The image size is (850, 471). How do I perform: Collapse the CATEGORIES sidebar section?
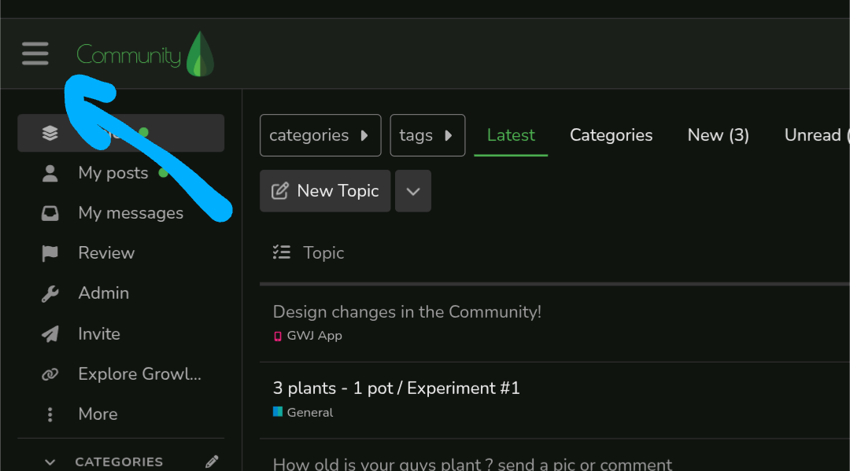[50, 462]
